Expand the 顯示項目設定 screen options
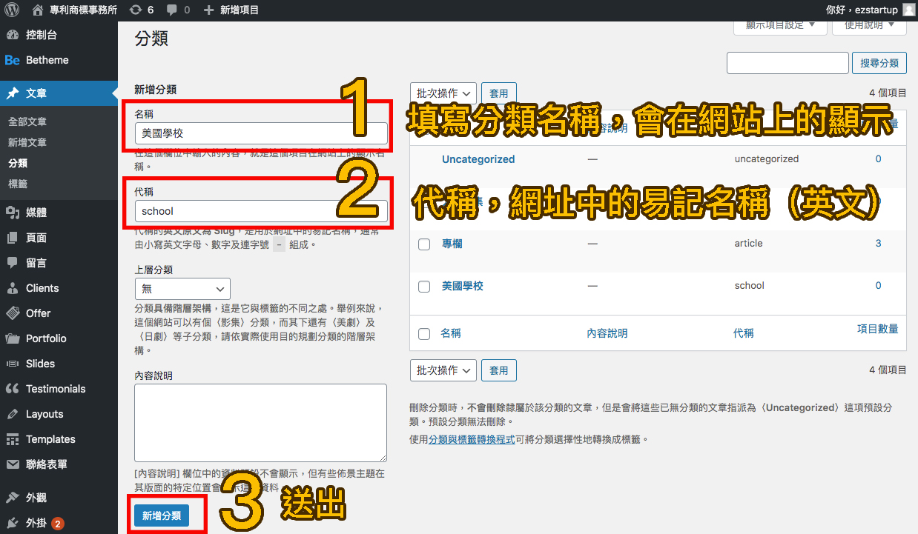 click(x=780, y=24)
